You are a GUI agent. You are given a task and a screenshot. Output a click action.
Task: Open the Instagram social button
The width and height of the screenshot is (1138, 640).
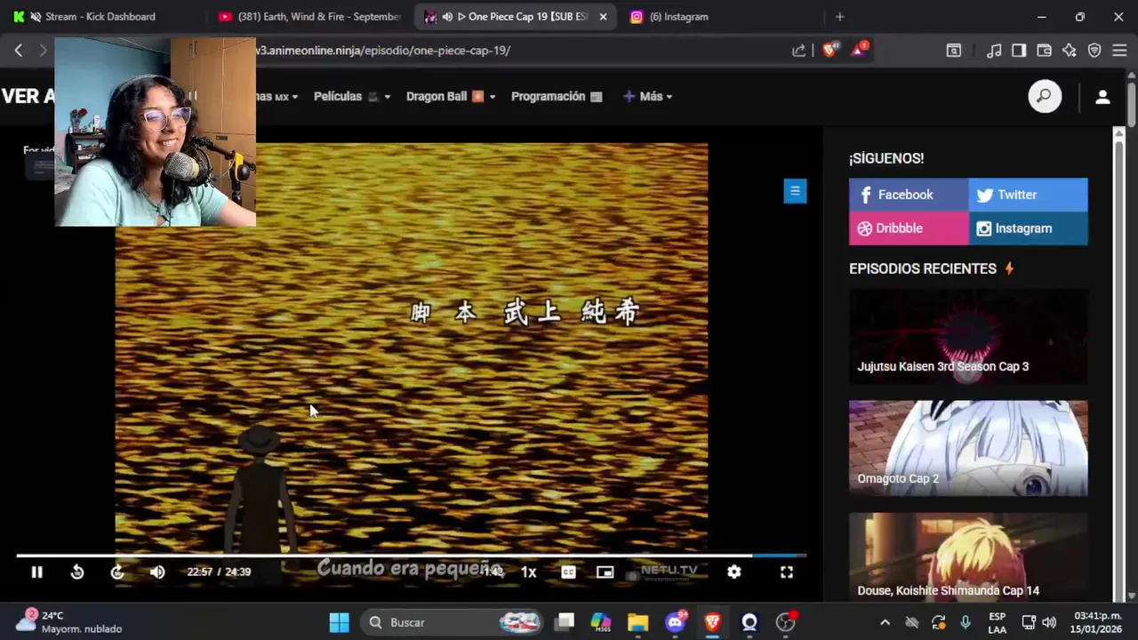click(1028, 228)
